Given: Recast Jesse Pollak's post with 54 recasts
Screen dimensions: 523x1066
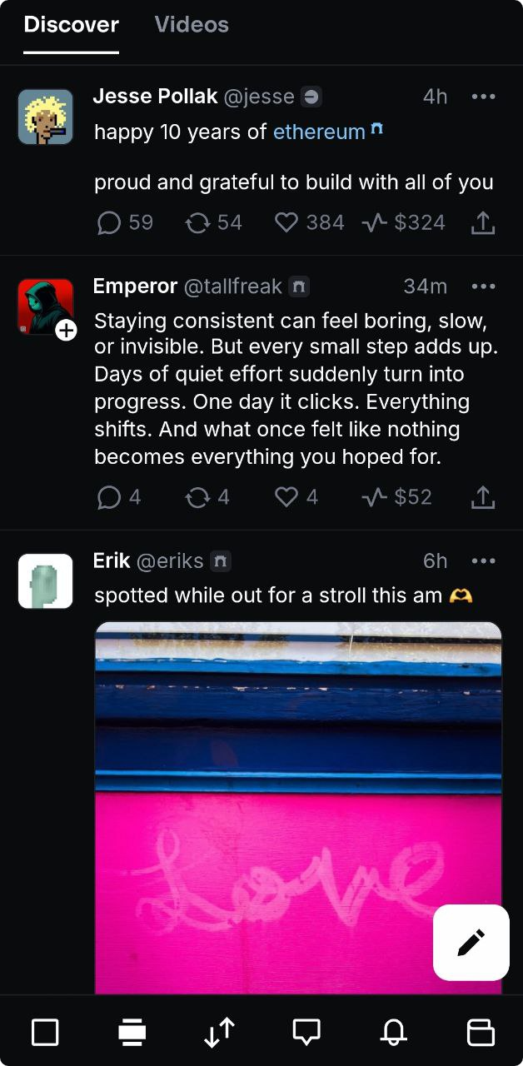Looking at the screenshot, I should tap(197, 222).
